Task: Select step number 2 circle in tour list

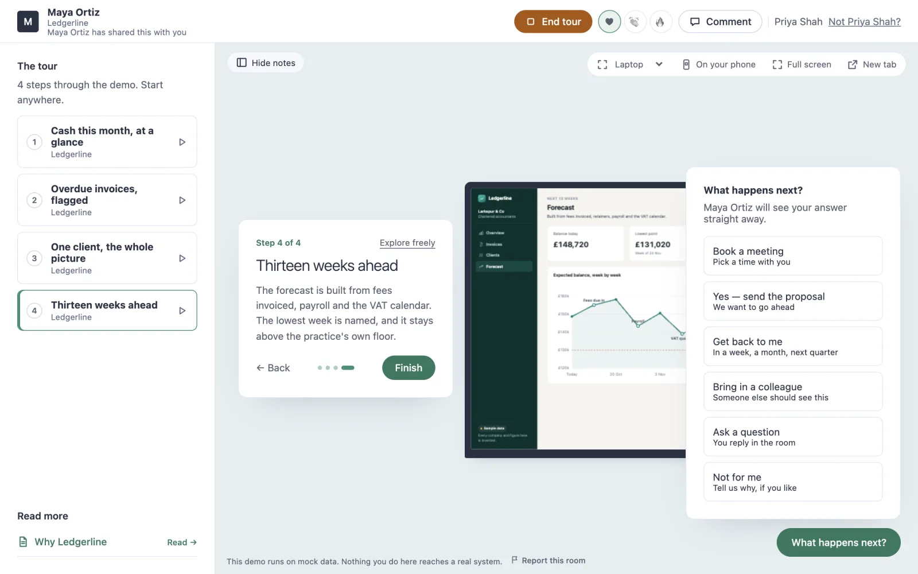Action: click(34, 200)
